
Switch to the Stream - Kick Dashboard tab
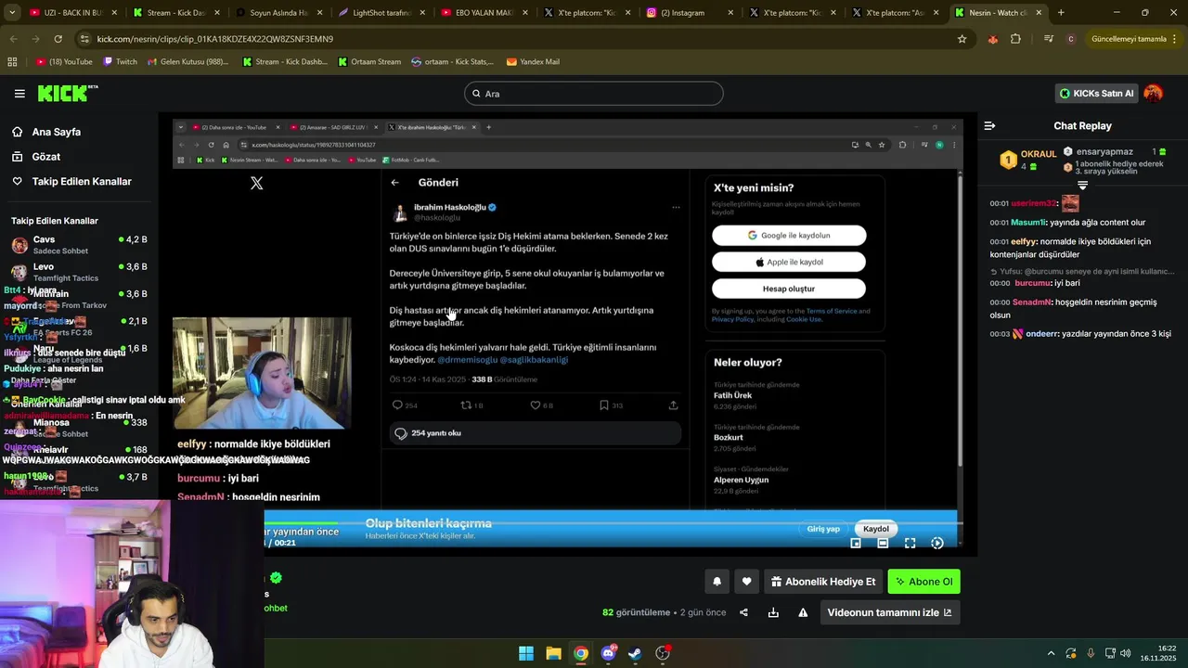point(174,13)
